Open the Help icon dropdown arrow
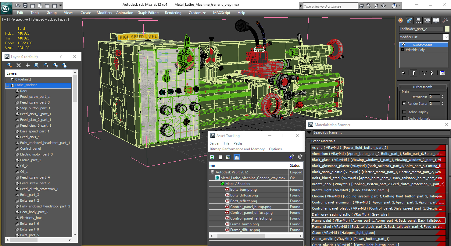This screenshot has width=451, height=246. tap(399, 6)
